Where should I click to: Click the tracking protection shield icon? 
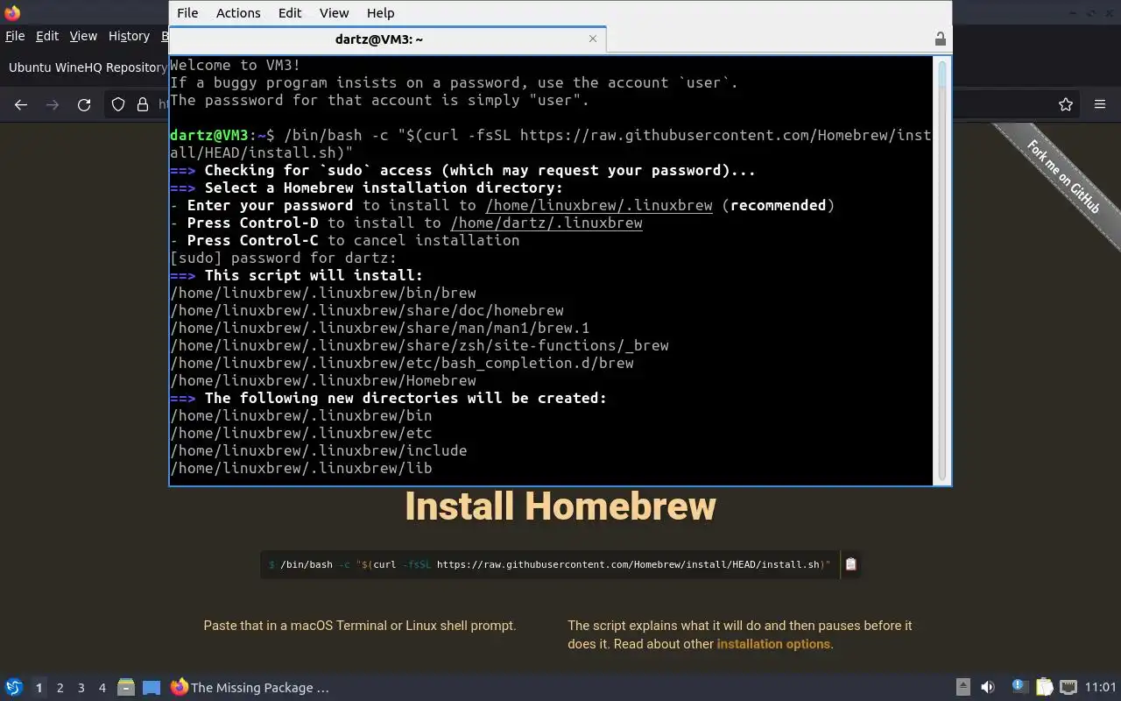[118, 104]
